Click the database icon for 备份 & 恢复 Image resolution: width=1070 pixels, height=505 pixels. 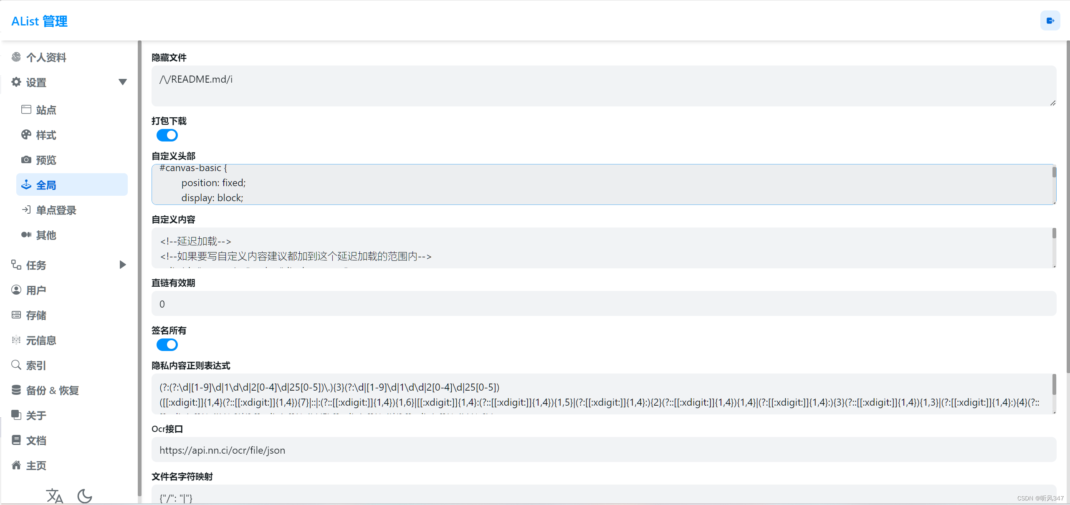pyautogui.click(x=16, y=390)
